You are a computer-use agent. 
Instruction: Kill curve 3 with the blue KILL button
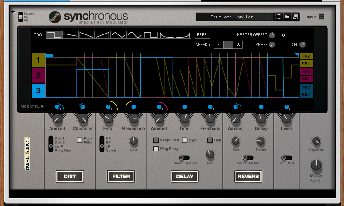pyautogui.click(x=306, y=95)
